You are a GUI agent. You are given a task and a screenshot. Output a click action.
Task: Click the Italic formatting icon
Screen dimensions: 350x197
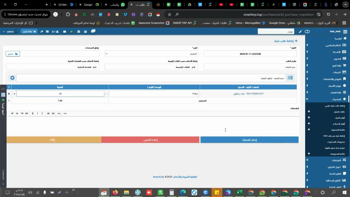click(x=37, y=114)
